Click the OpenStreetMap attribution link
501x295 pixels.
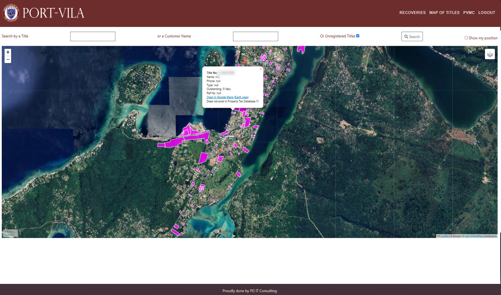[x=473, y=236]
